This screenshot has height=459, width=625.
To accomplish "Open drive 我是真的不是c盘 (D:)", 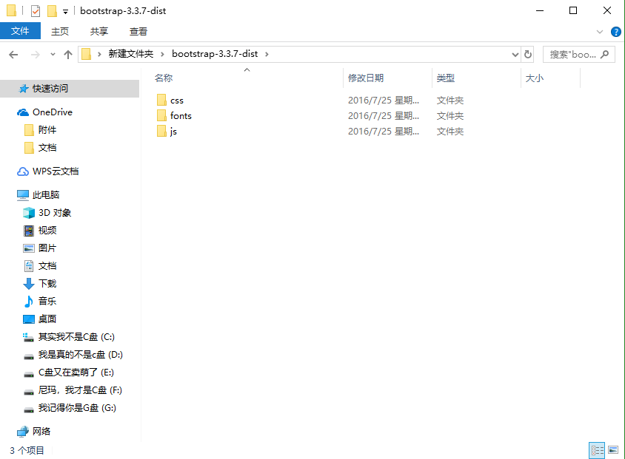I will coord(80,354).
